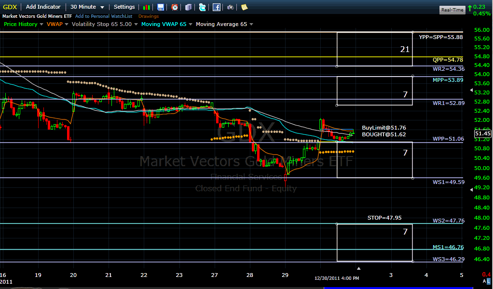Select the WPP=51.06 pivot label
493x289 pixels.
tap(448, 139)
